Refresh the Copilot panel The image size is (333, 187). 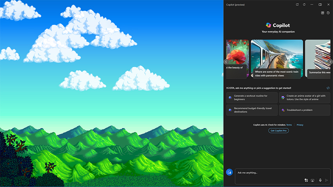pyautogui.click(x=304, y=4)
